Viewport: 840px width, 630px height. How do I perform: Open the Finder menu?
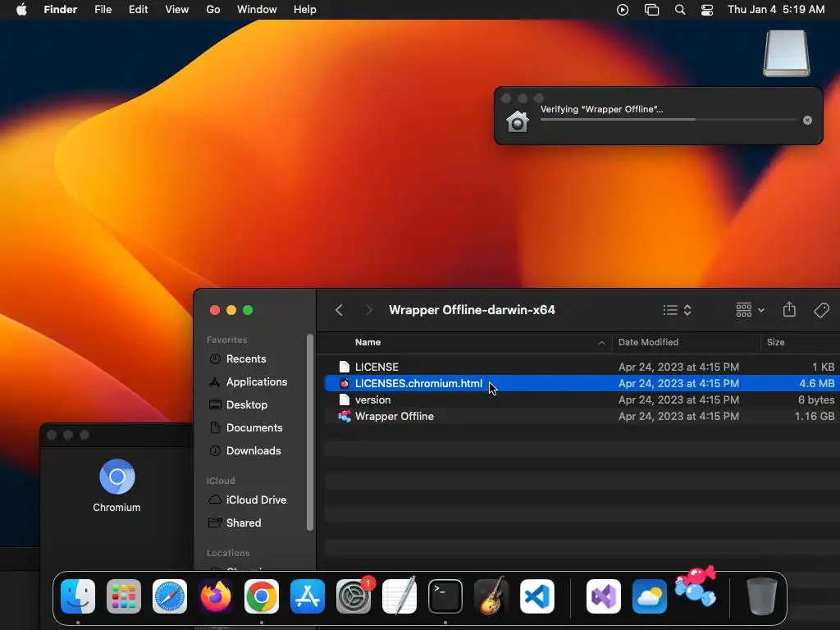(60, 10)
